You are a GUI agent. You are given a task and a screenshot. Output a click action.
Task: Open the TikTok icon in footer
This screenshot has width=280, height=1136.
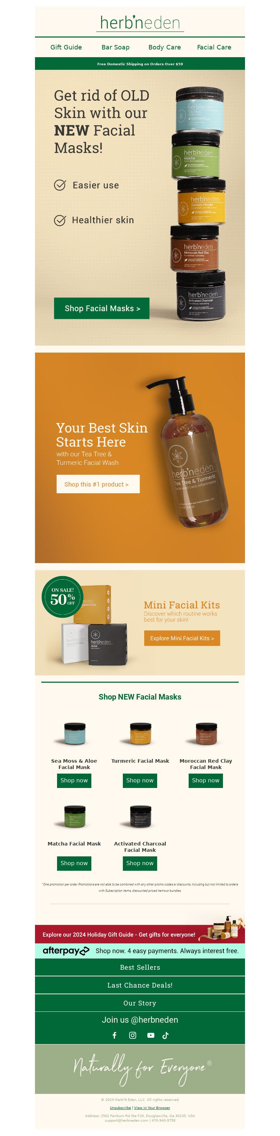coord(166,1035)
